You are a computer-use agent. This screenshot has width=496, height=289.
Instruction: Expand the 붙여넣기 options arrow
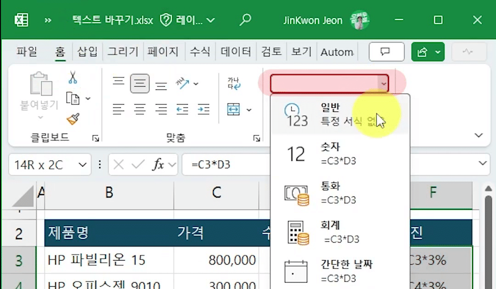(40, 117)
